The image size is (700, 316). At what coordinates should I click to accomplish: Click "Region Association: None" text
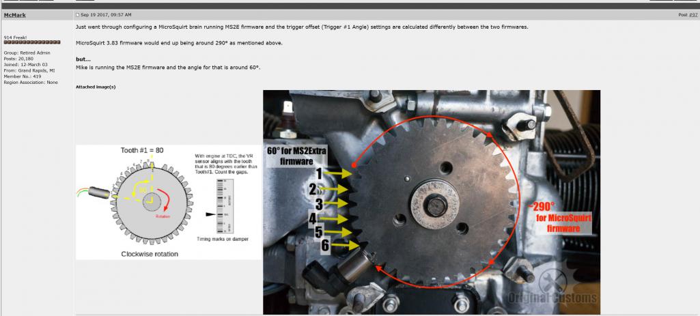[x=30, y=82]
